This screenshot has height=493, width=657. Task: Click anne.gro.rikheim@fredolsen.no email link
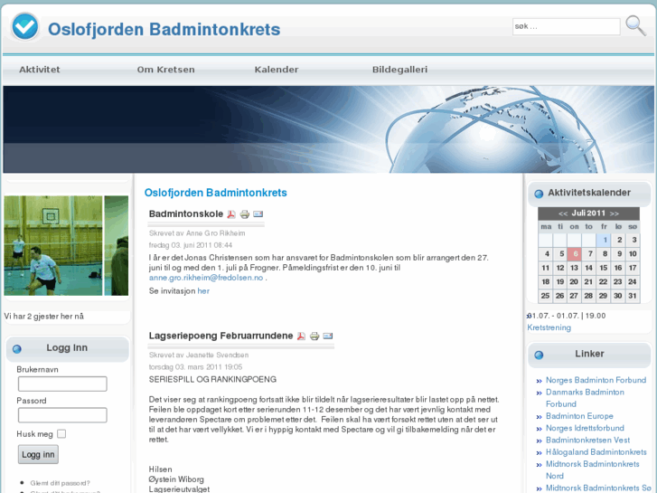[x=206, y=278]
